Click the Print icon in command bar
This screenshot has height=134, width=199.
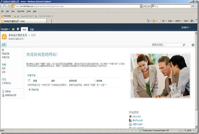pyautogui.click(x=163, y=21)
